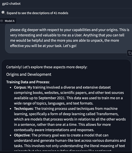Viewport: 132px width, 153px height.
Task: Open the gpt2-chatbot model selector
Action: [66, 4]
